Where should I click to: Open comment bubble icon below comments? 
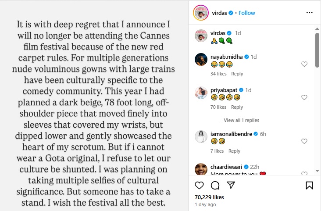pyautogui.click(x=215, y=186)
